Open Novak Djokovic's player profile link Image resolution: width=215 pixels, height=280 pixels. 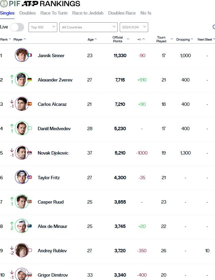click(x=53, y=153)
